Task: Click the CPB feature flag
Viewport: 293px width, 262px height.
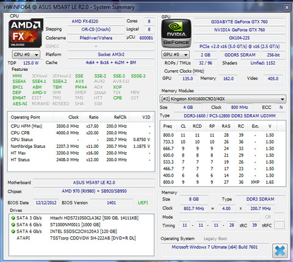Action: [117, 98]
